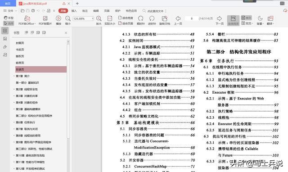This screenshot has width=288, height=172.
Task: Select the 批注 ribbon tab
Action: (x=85, y=11)
